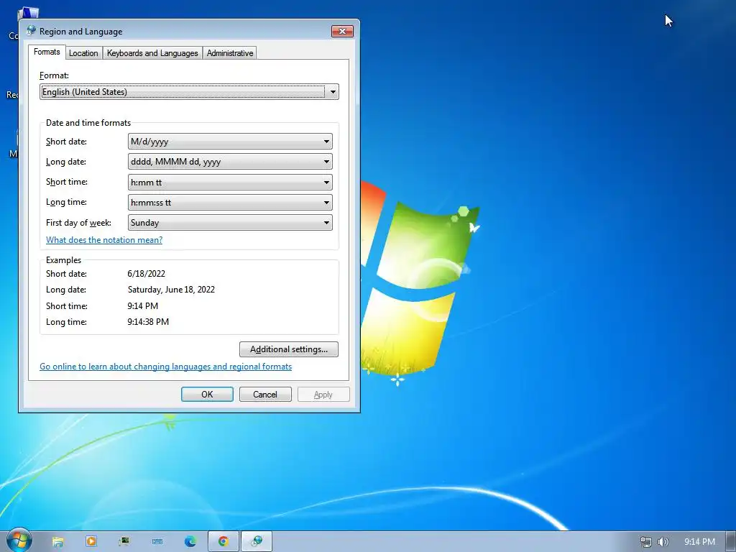Launch Microsoft Edge from taskbar
The image size is (736, 552).
pyautogui.click(x=190, y=542)
